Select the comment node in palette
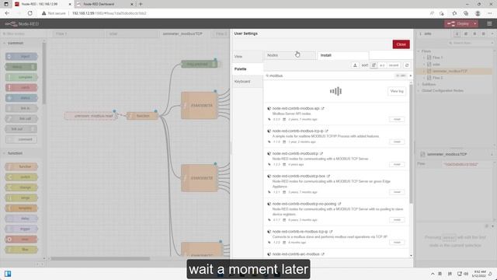Viewport: 497px width, 280px height. (x=21, y=139)
